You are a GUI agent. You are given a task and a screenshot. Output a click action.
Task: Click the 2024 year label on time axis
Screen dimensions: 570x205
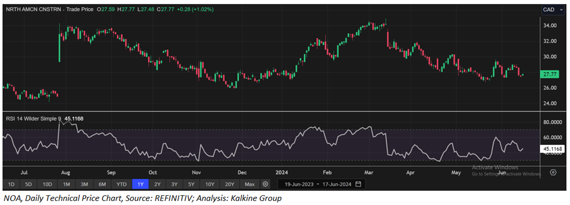coord(282,172)
